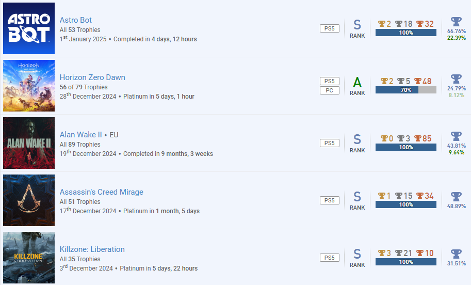Click the Astro Bot cover thumbnail
471x285 pixels.
[29, 28]
